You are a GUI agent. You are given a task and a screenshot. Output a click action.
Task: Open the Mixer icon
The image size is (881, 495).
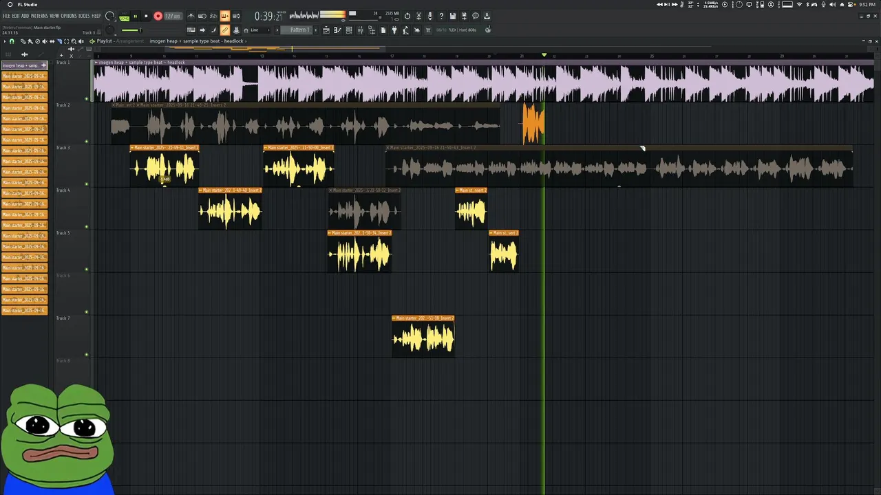tap(360, 30)
